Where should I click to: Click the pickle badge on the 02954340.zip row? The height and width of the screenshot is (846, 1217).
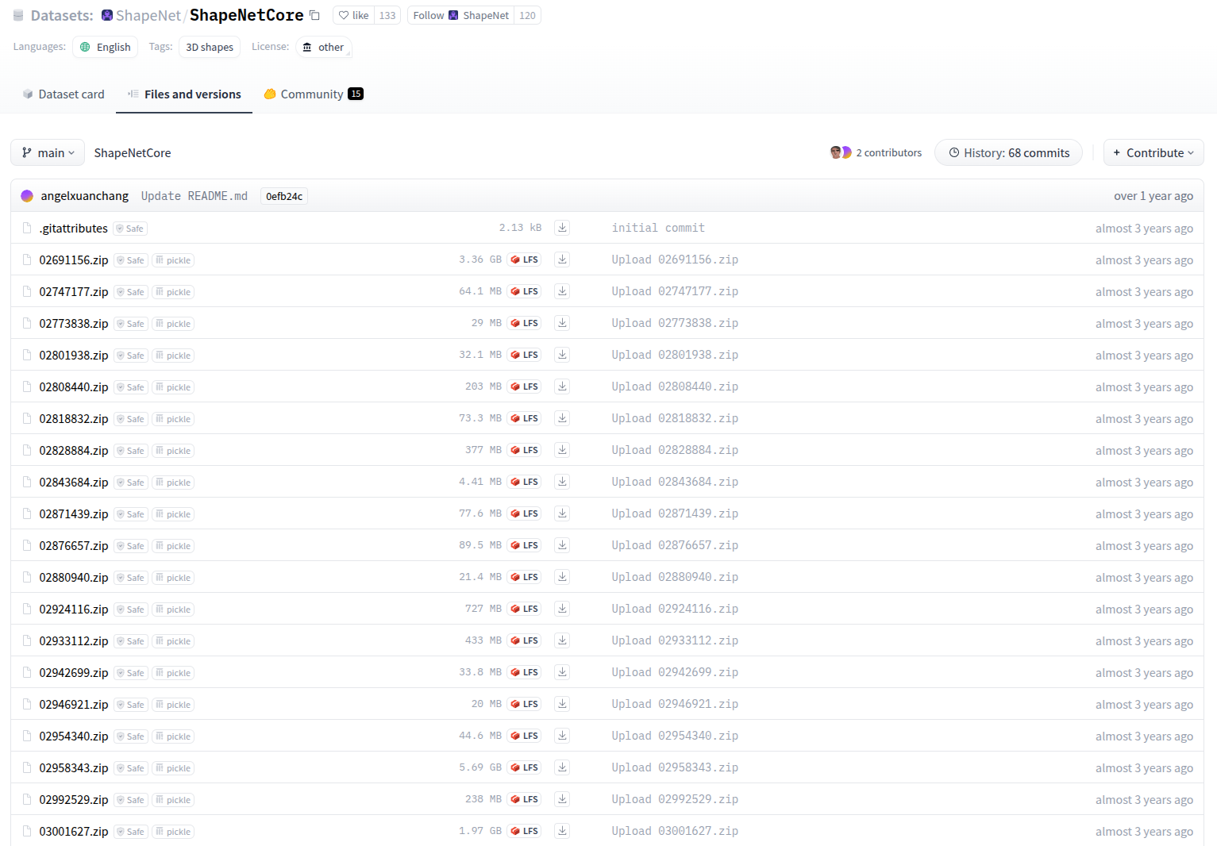point(173,736)
